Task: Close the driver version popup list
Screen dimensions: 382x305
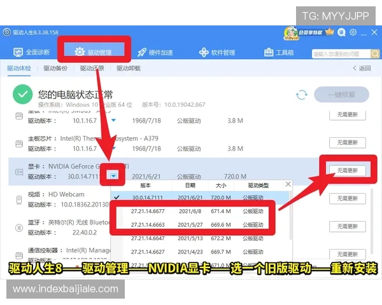Action: (288, 184)
